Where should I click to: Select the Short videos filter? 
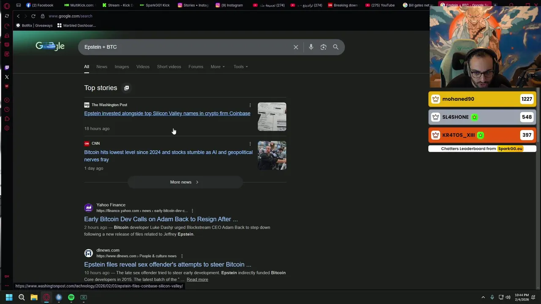click(x=169, y=67)
